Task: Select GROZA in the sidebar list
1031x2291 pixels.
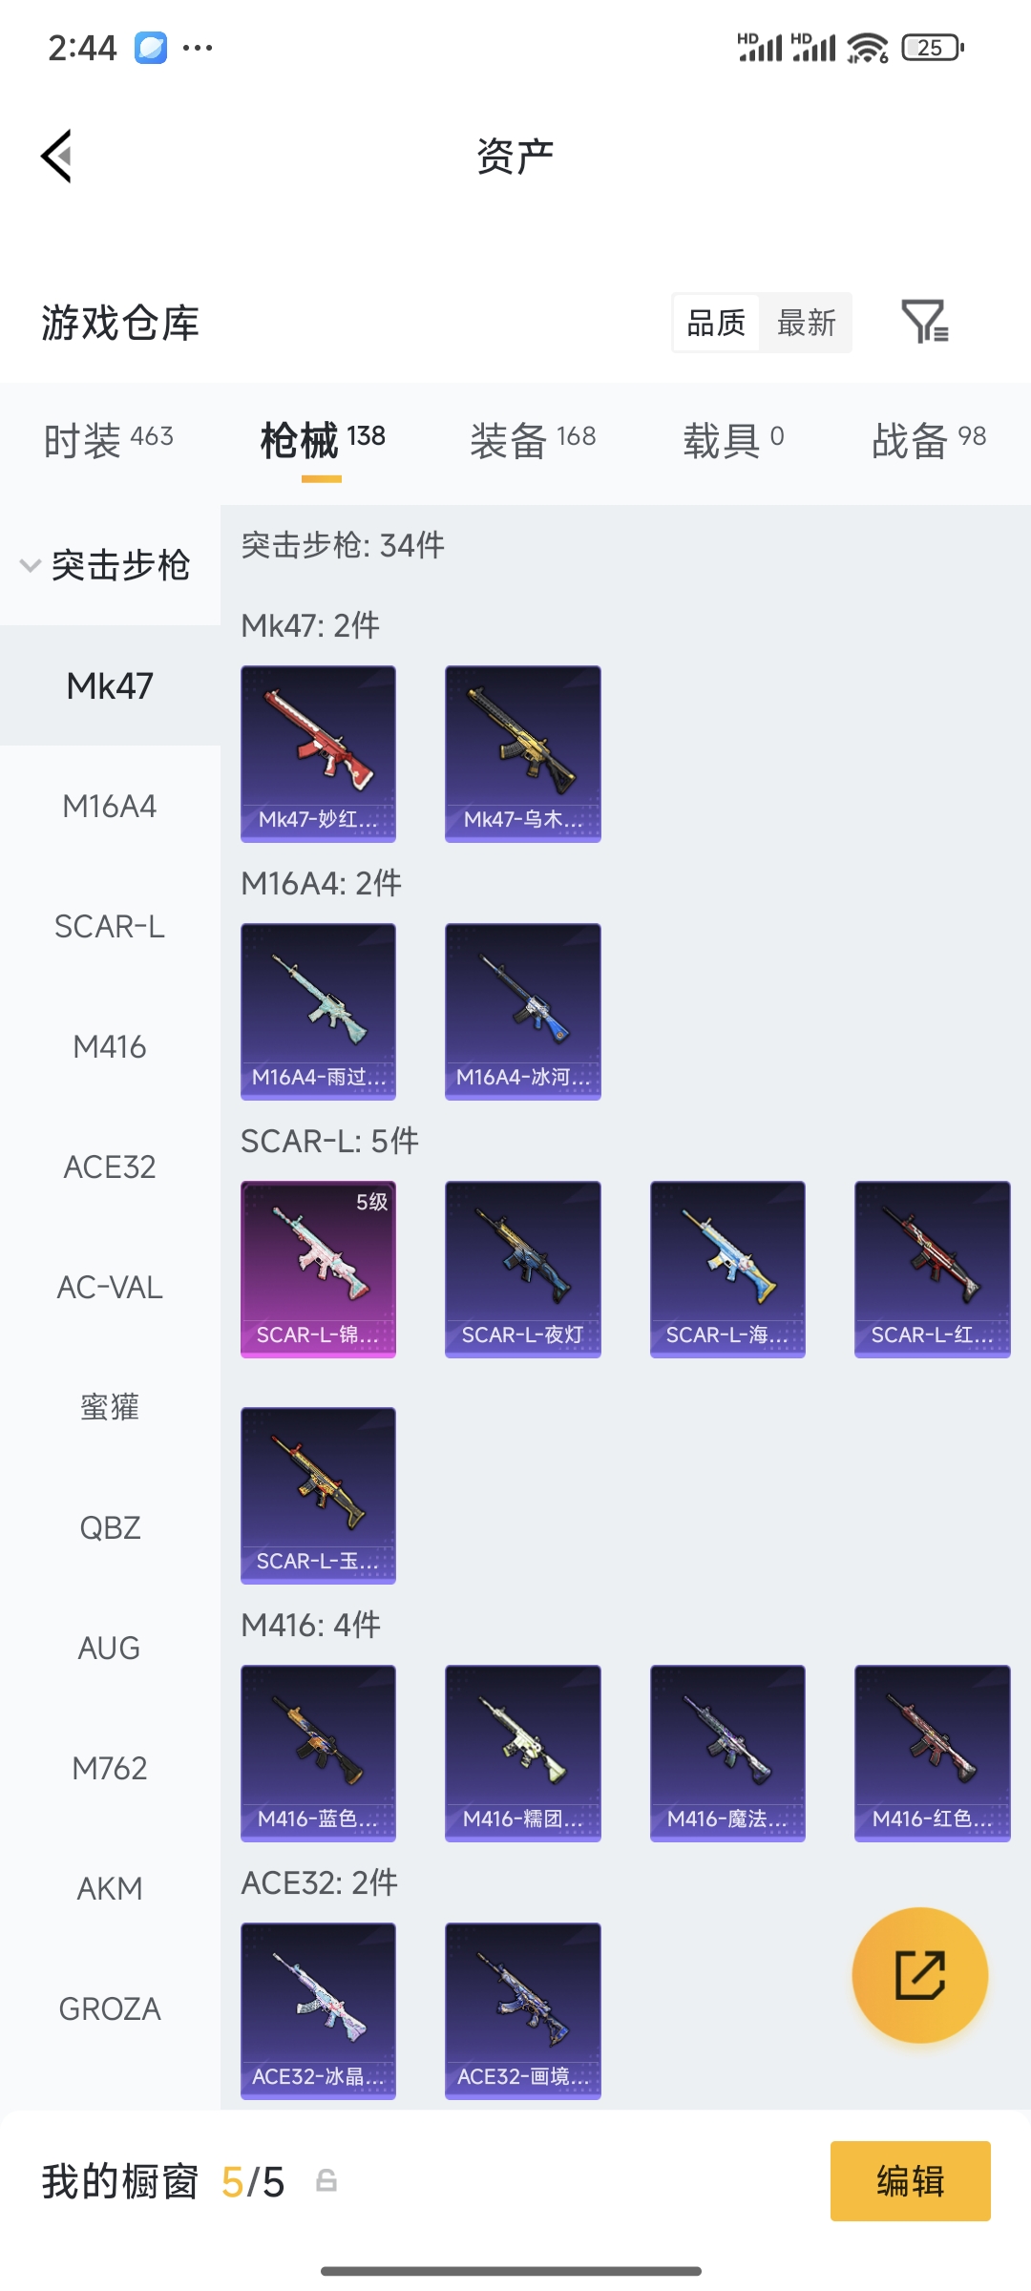Action: (110, 2009)
